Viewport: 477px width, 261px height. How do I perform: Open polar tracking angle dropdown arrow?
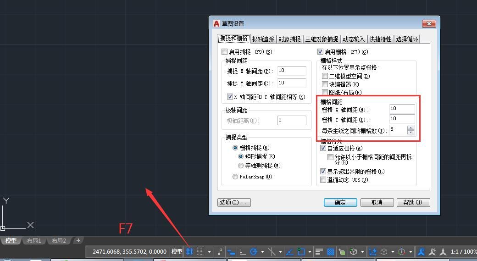click(262, 252)
